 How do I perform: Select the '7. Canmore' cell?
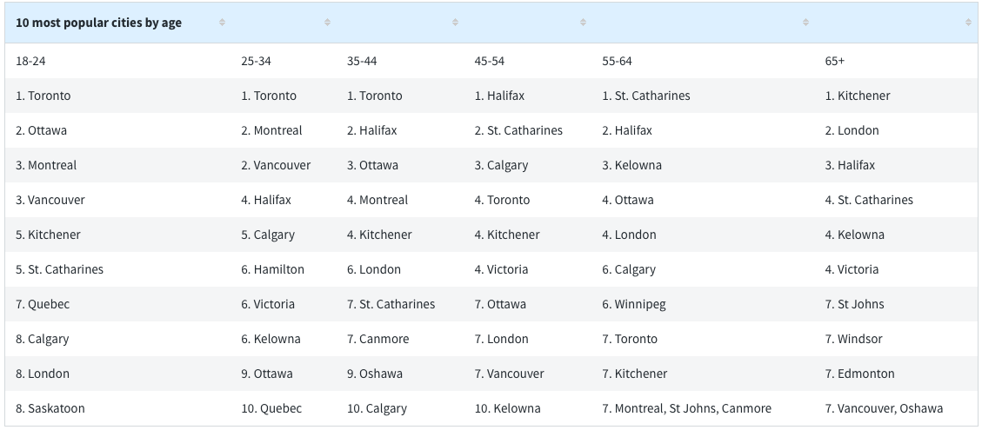377,340
